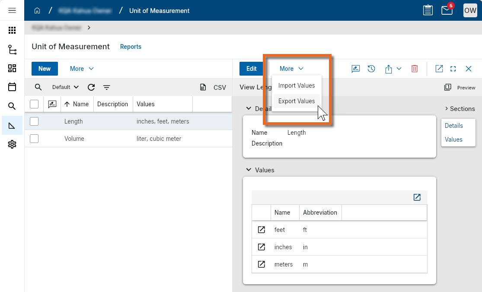The image size is (482, 292).
Task: Sort list by Name column header
Action: 80,104
